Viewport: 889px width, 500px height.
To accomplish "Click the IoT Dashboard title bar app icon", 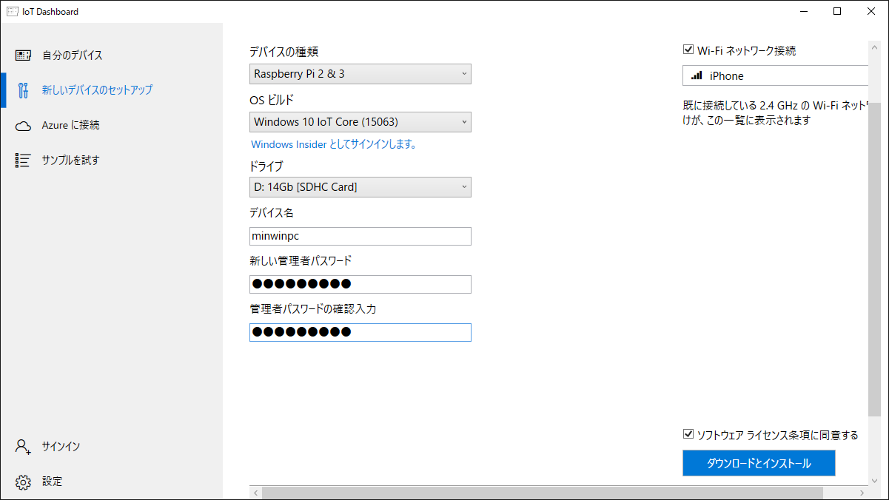I will point(13,11).
